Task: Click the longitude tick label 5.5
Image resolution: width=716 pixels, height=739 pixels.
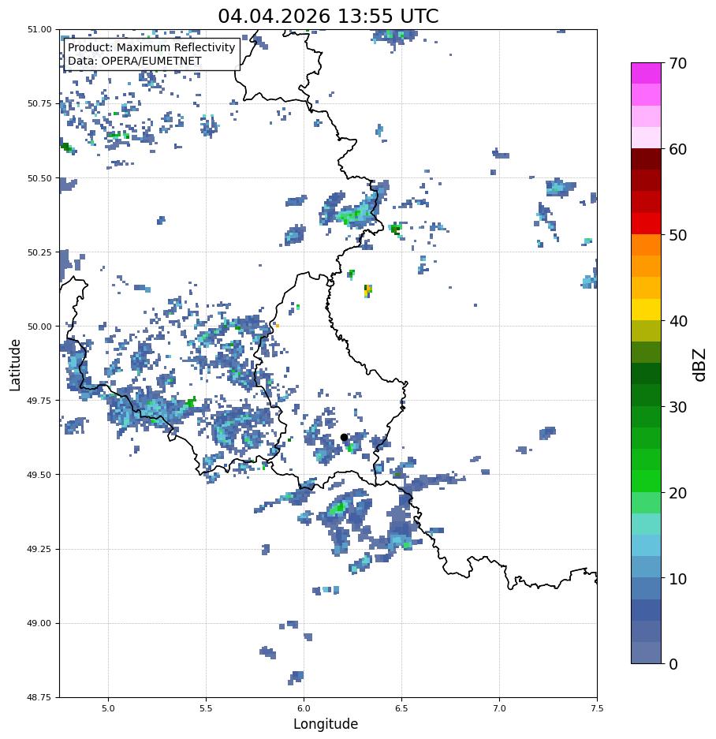Action: [206, 708]
